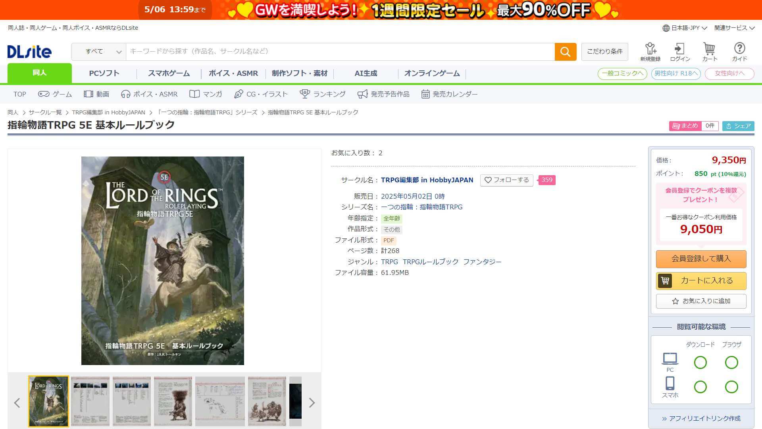This screenshot has height=429, width=762.
Task: Click the orange search magnifier button
Action: tap(565, 52)
